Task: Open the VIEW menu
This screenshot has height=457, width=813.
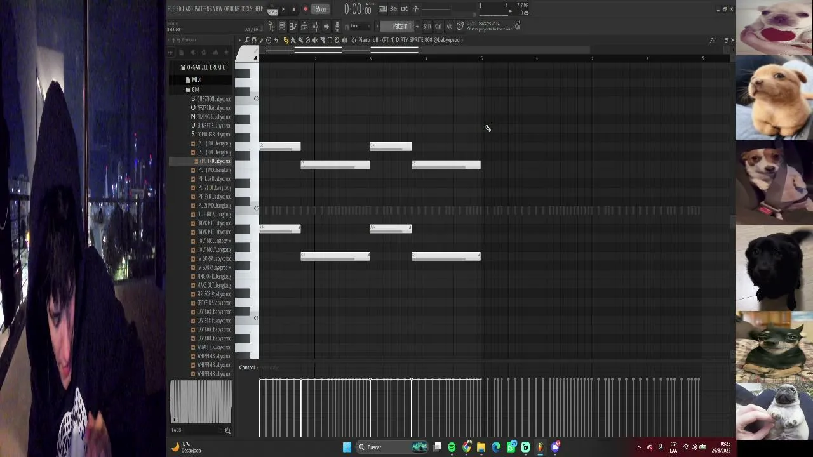Action: click(218, 9)
